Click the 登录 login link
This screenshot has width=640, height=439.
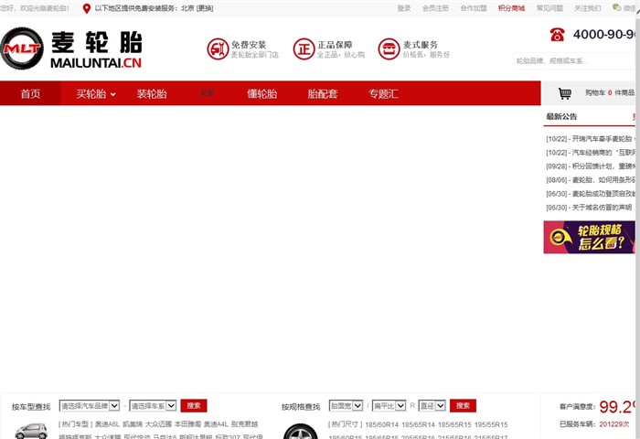(x=404, y=8)
